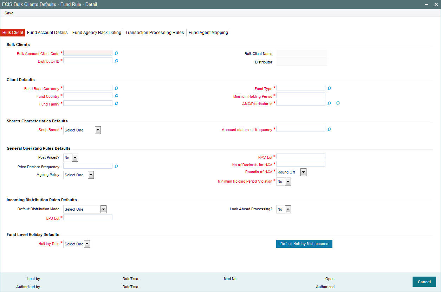The image size is (441, 292).
Task: Click Save in the toolbar
Action: point(9,13)
